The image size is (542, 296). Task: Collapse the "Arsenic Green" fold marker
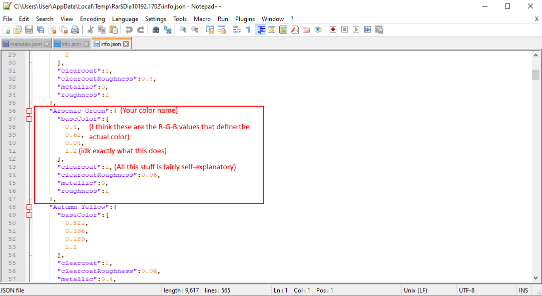(x=30, y=111)
